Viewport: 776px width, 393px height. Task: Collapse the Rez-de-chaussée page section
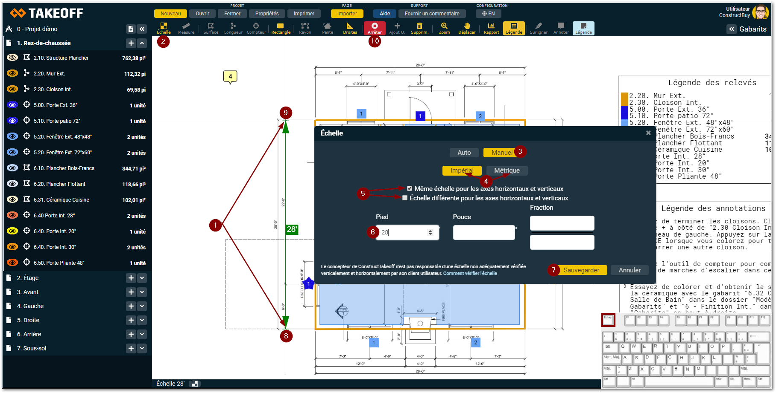[x=142, y=43]
